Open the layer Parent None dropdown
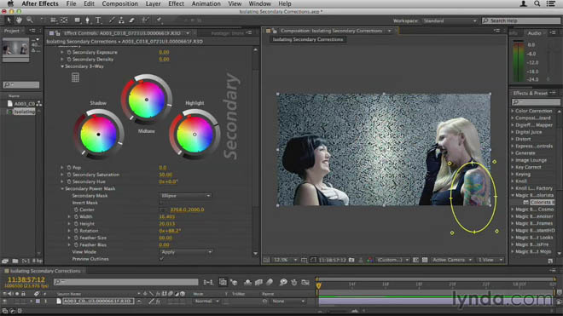 (x=288, y=302)
